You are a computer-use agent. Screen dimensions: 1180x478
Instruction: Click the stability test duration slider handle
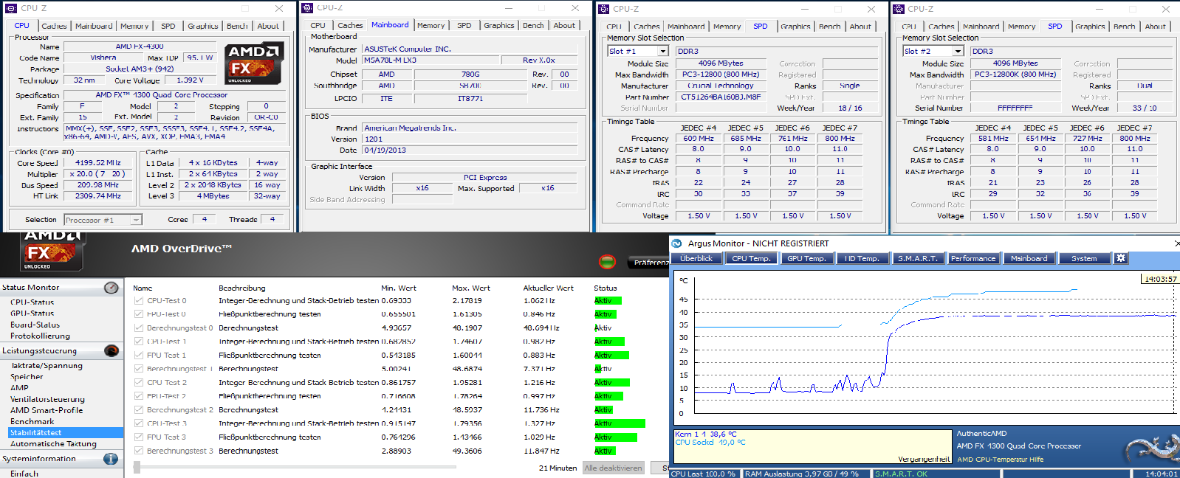tap(137, 468)
